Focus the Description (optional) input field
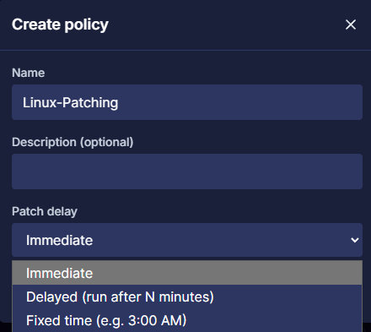 point(187,171)
